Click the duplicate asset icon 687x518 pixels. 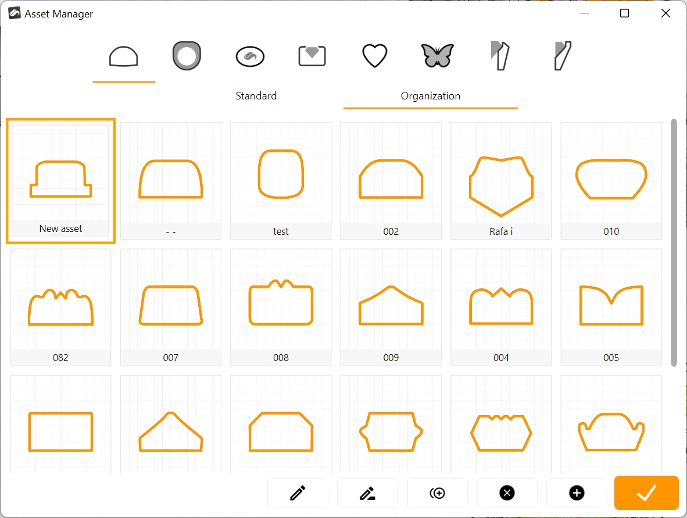point(437,493)
